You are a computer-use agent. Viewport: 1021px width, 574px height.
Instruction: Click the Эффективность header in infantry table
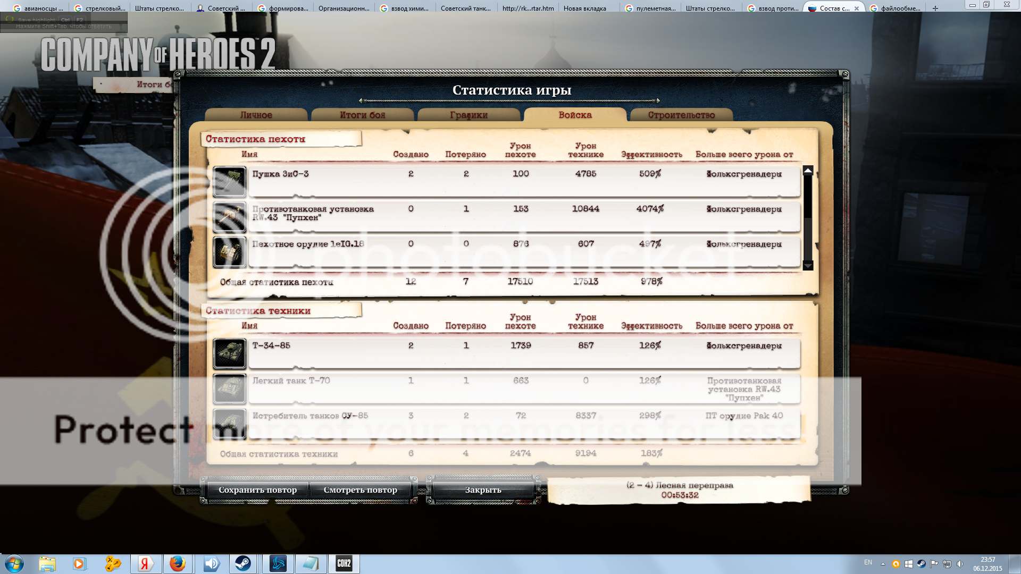[x=651, y=155]
